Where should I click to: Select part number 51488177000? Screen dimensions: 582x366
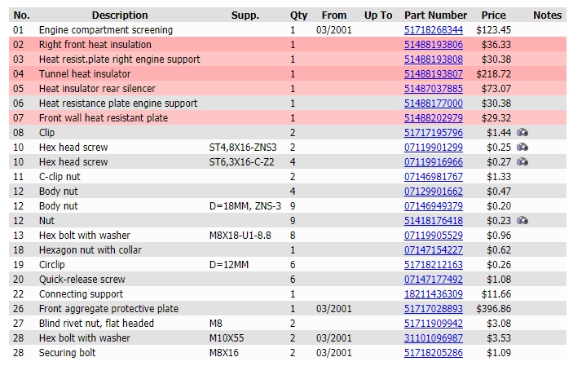(434, 104)
